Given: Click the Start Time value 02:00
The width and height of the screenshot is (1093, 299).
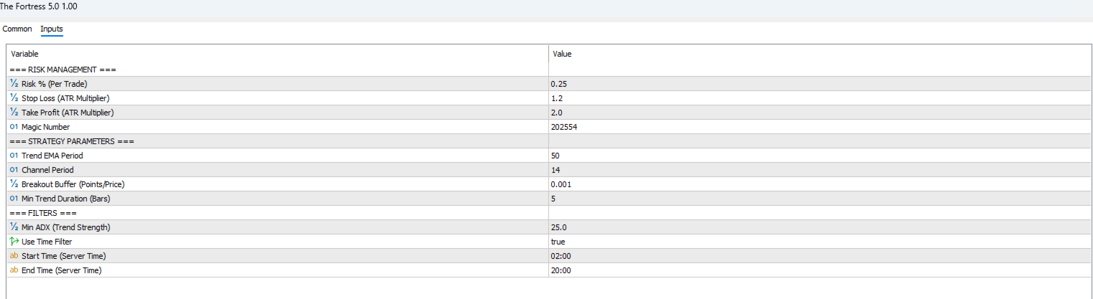Looking at the screenshot, I should click(561, 256).
